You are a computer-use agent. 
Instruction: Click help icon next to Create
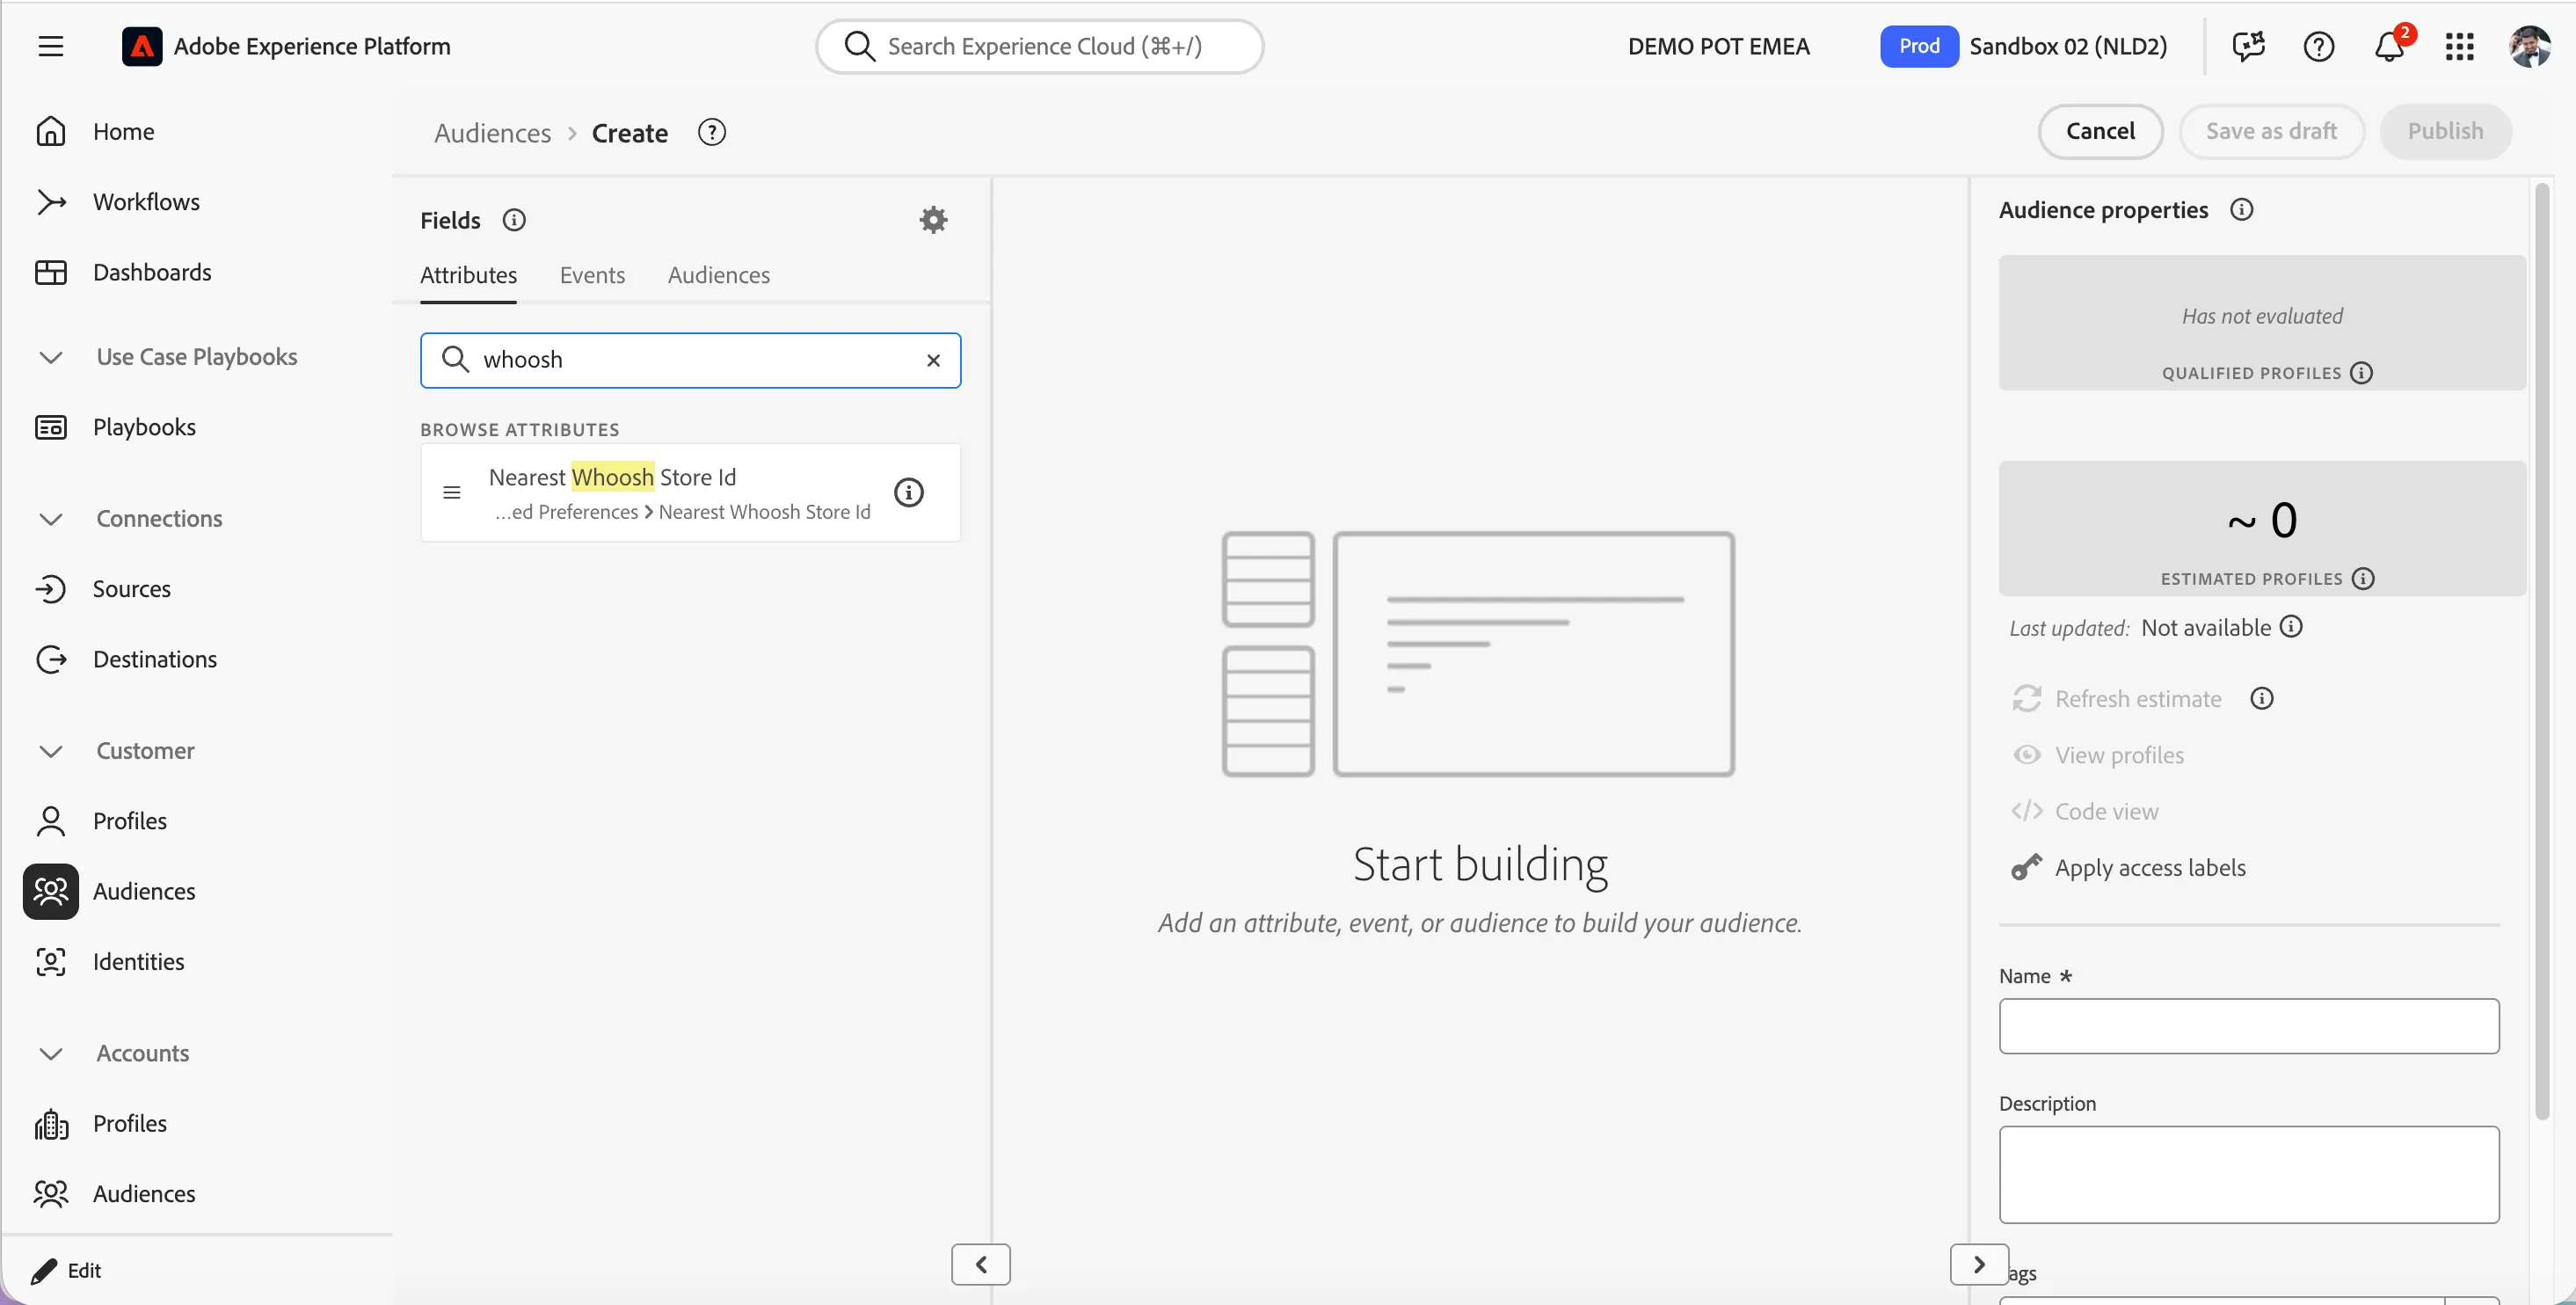(x=711, y=132)
